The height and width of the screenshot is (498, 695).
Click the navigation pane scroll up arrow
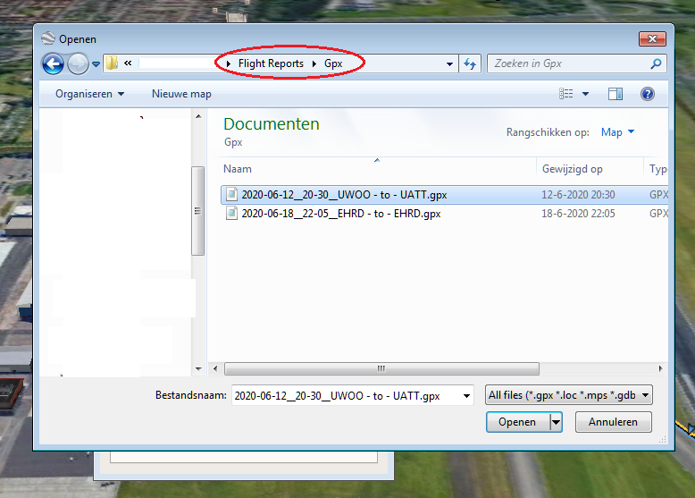198,116
